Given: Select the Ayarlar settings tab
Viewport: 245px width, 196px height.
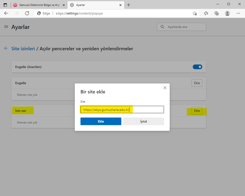Looking at the screenshot, I should [x=92, y=5].
